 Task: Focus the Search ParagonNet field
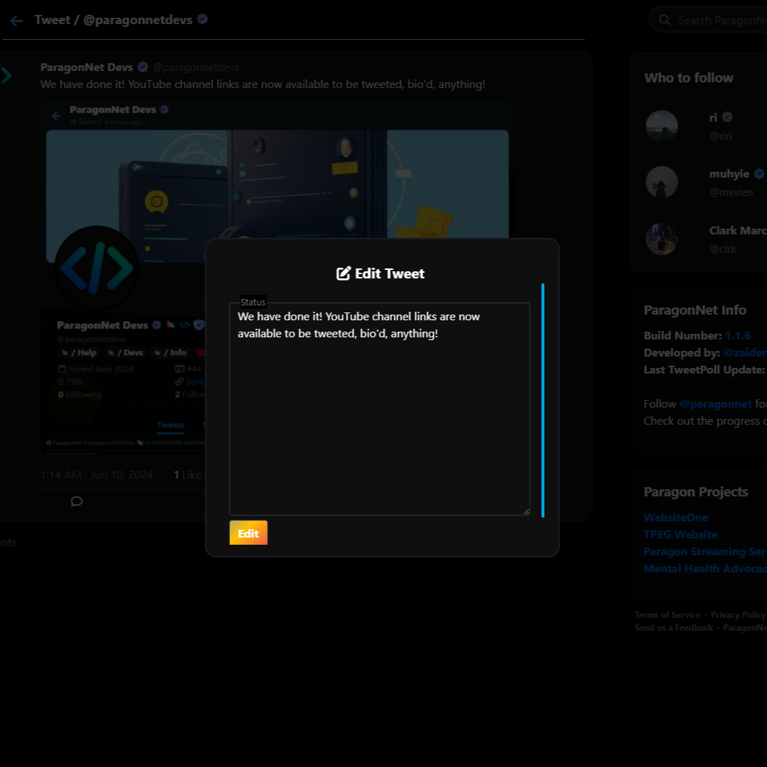click(717, 20)
